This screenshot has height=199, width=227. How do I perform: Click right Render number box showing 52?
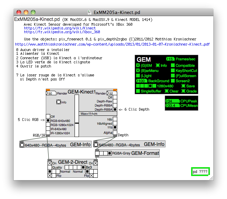tap(112, 93)
